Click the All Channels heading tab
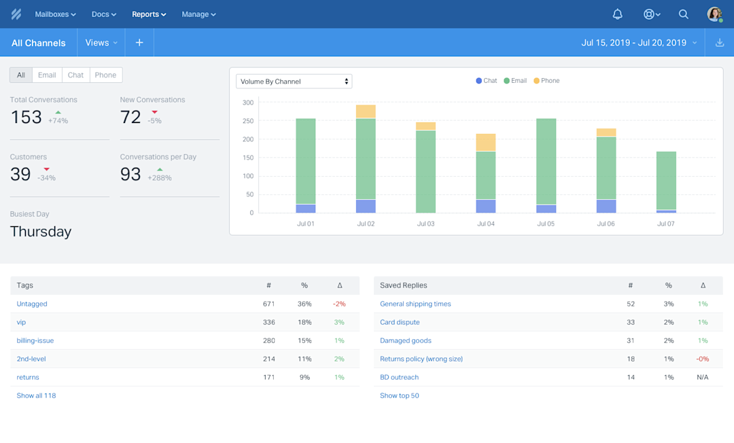Viewport: 734px width, 443px height. pos(38,43)
